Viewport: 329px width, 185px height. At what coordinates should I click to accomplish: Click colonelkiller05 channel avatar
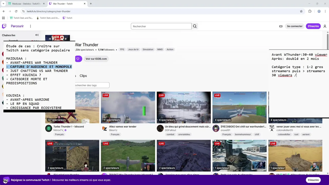(272, 128)
